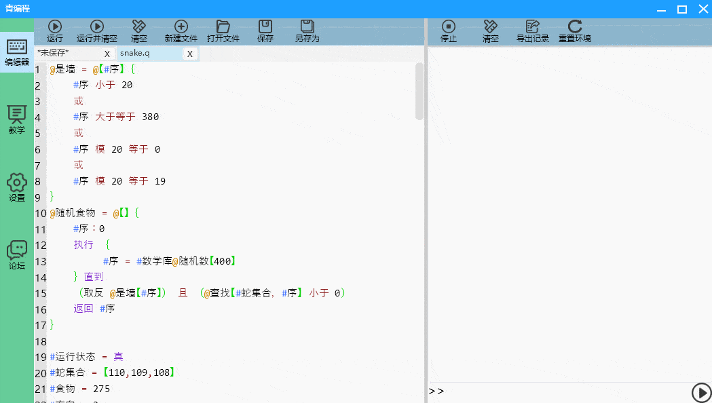Close the snake.q tab

pos(190,54)
